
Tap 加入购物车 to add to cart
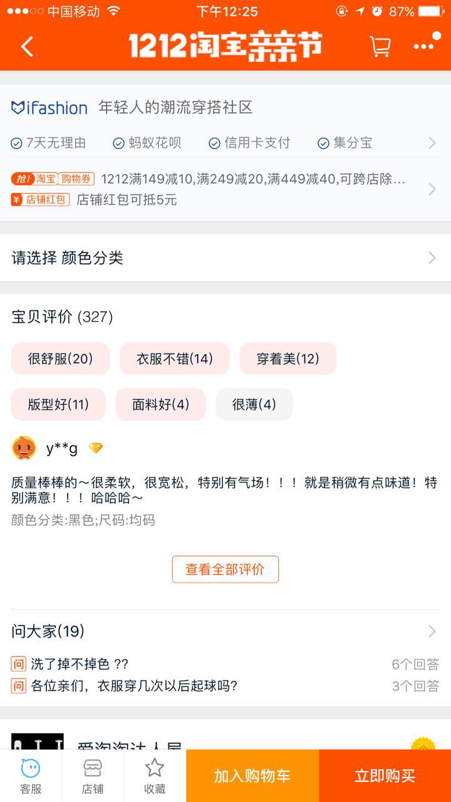[252, 776]
